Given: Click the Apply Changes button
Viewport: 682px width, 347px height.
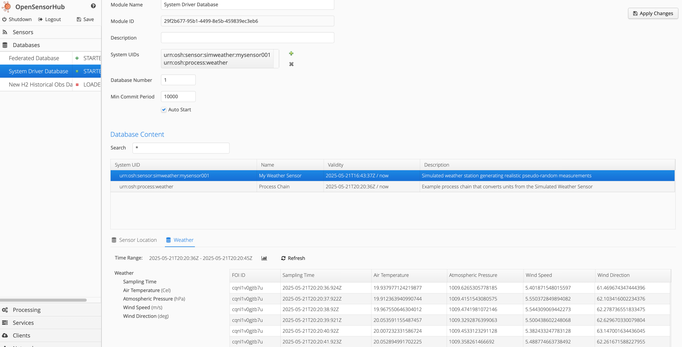Looking at the screenshot, I should pyautogui.click(x=653, y=13).
